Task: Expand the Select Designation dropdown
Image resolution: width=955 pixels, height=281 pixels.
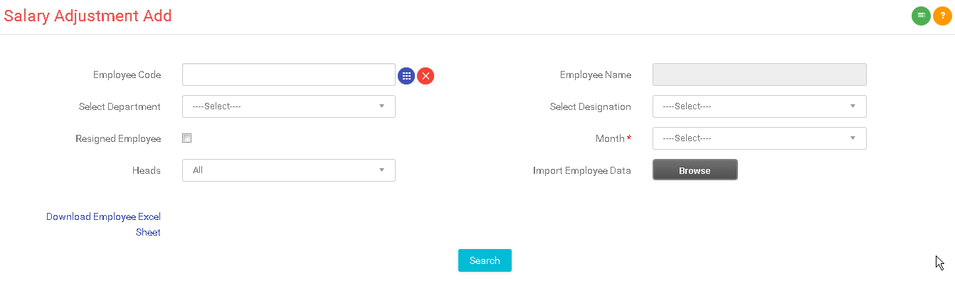Action: pos(759,106)
